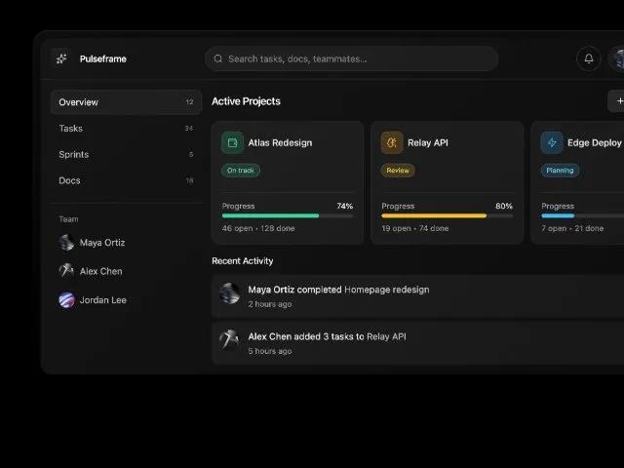Click "19 open · 74 done" text

click(x=415, y=228)
